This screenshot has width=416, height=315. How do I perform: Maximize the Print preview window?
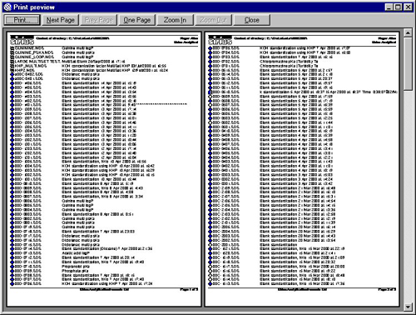click(398, 7)
